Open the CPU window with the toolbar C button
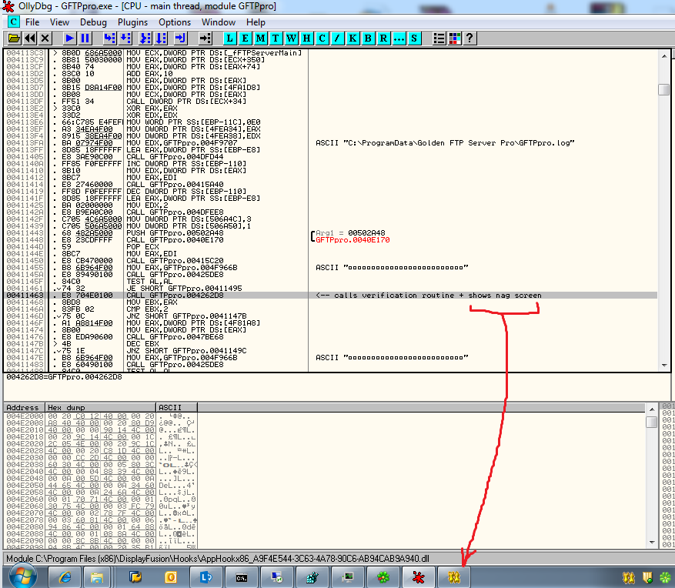This screenshot has width=675, height=588. [x=322, y=38]
